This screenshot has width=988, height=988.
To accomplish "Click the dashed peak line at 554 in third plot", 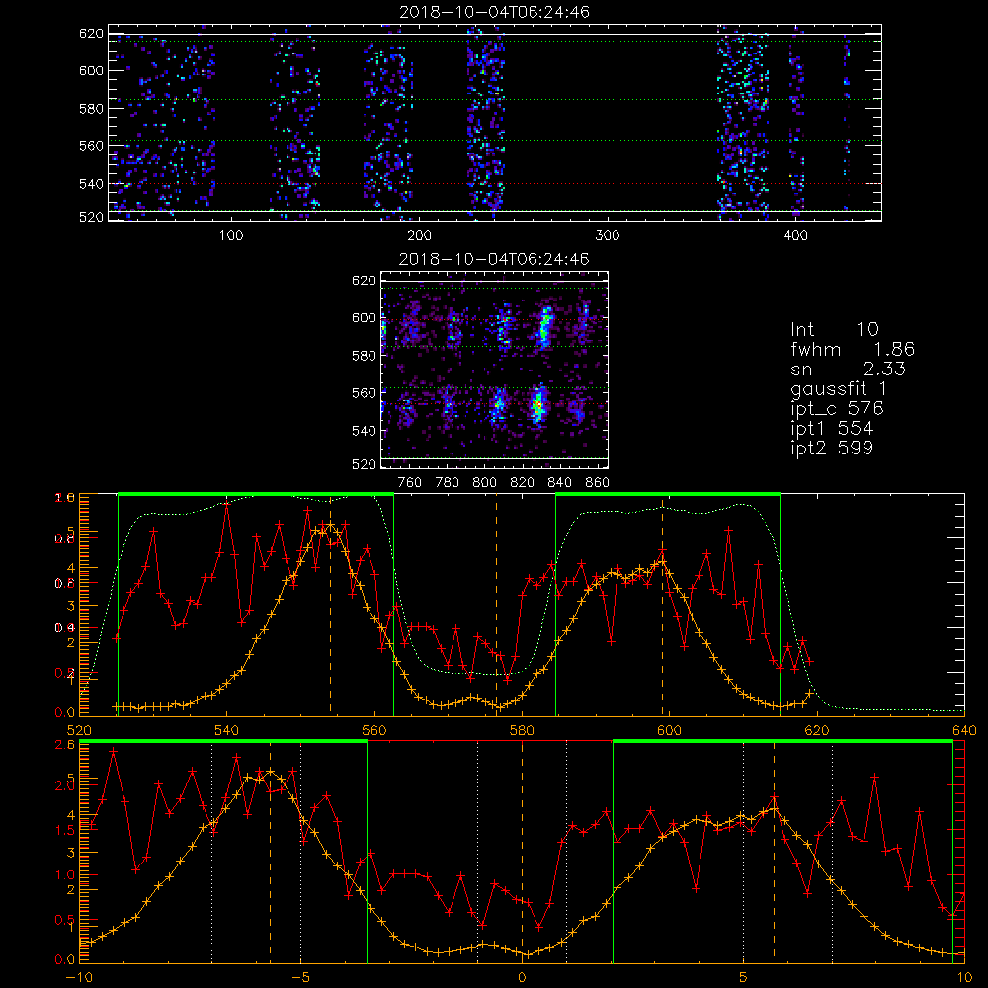I will pyautogui.click(x=330, y=605).
